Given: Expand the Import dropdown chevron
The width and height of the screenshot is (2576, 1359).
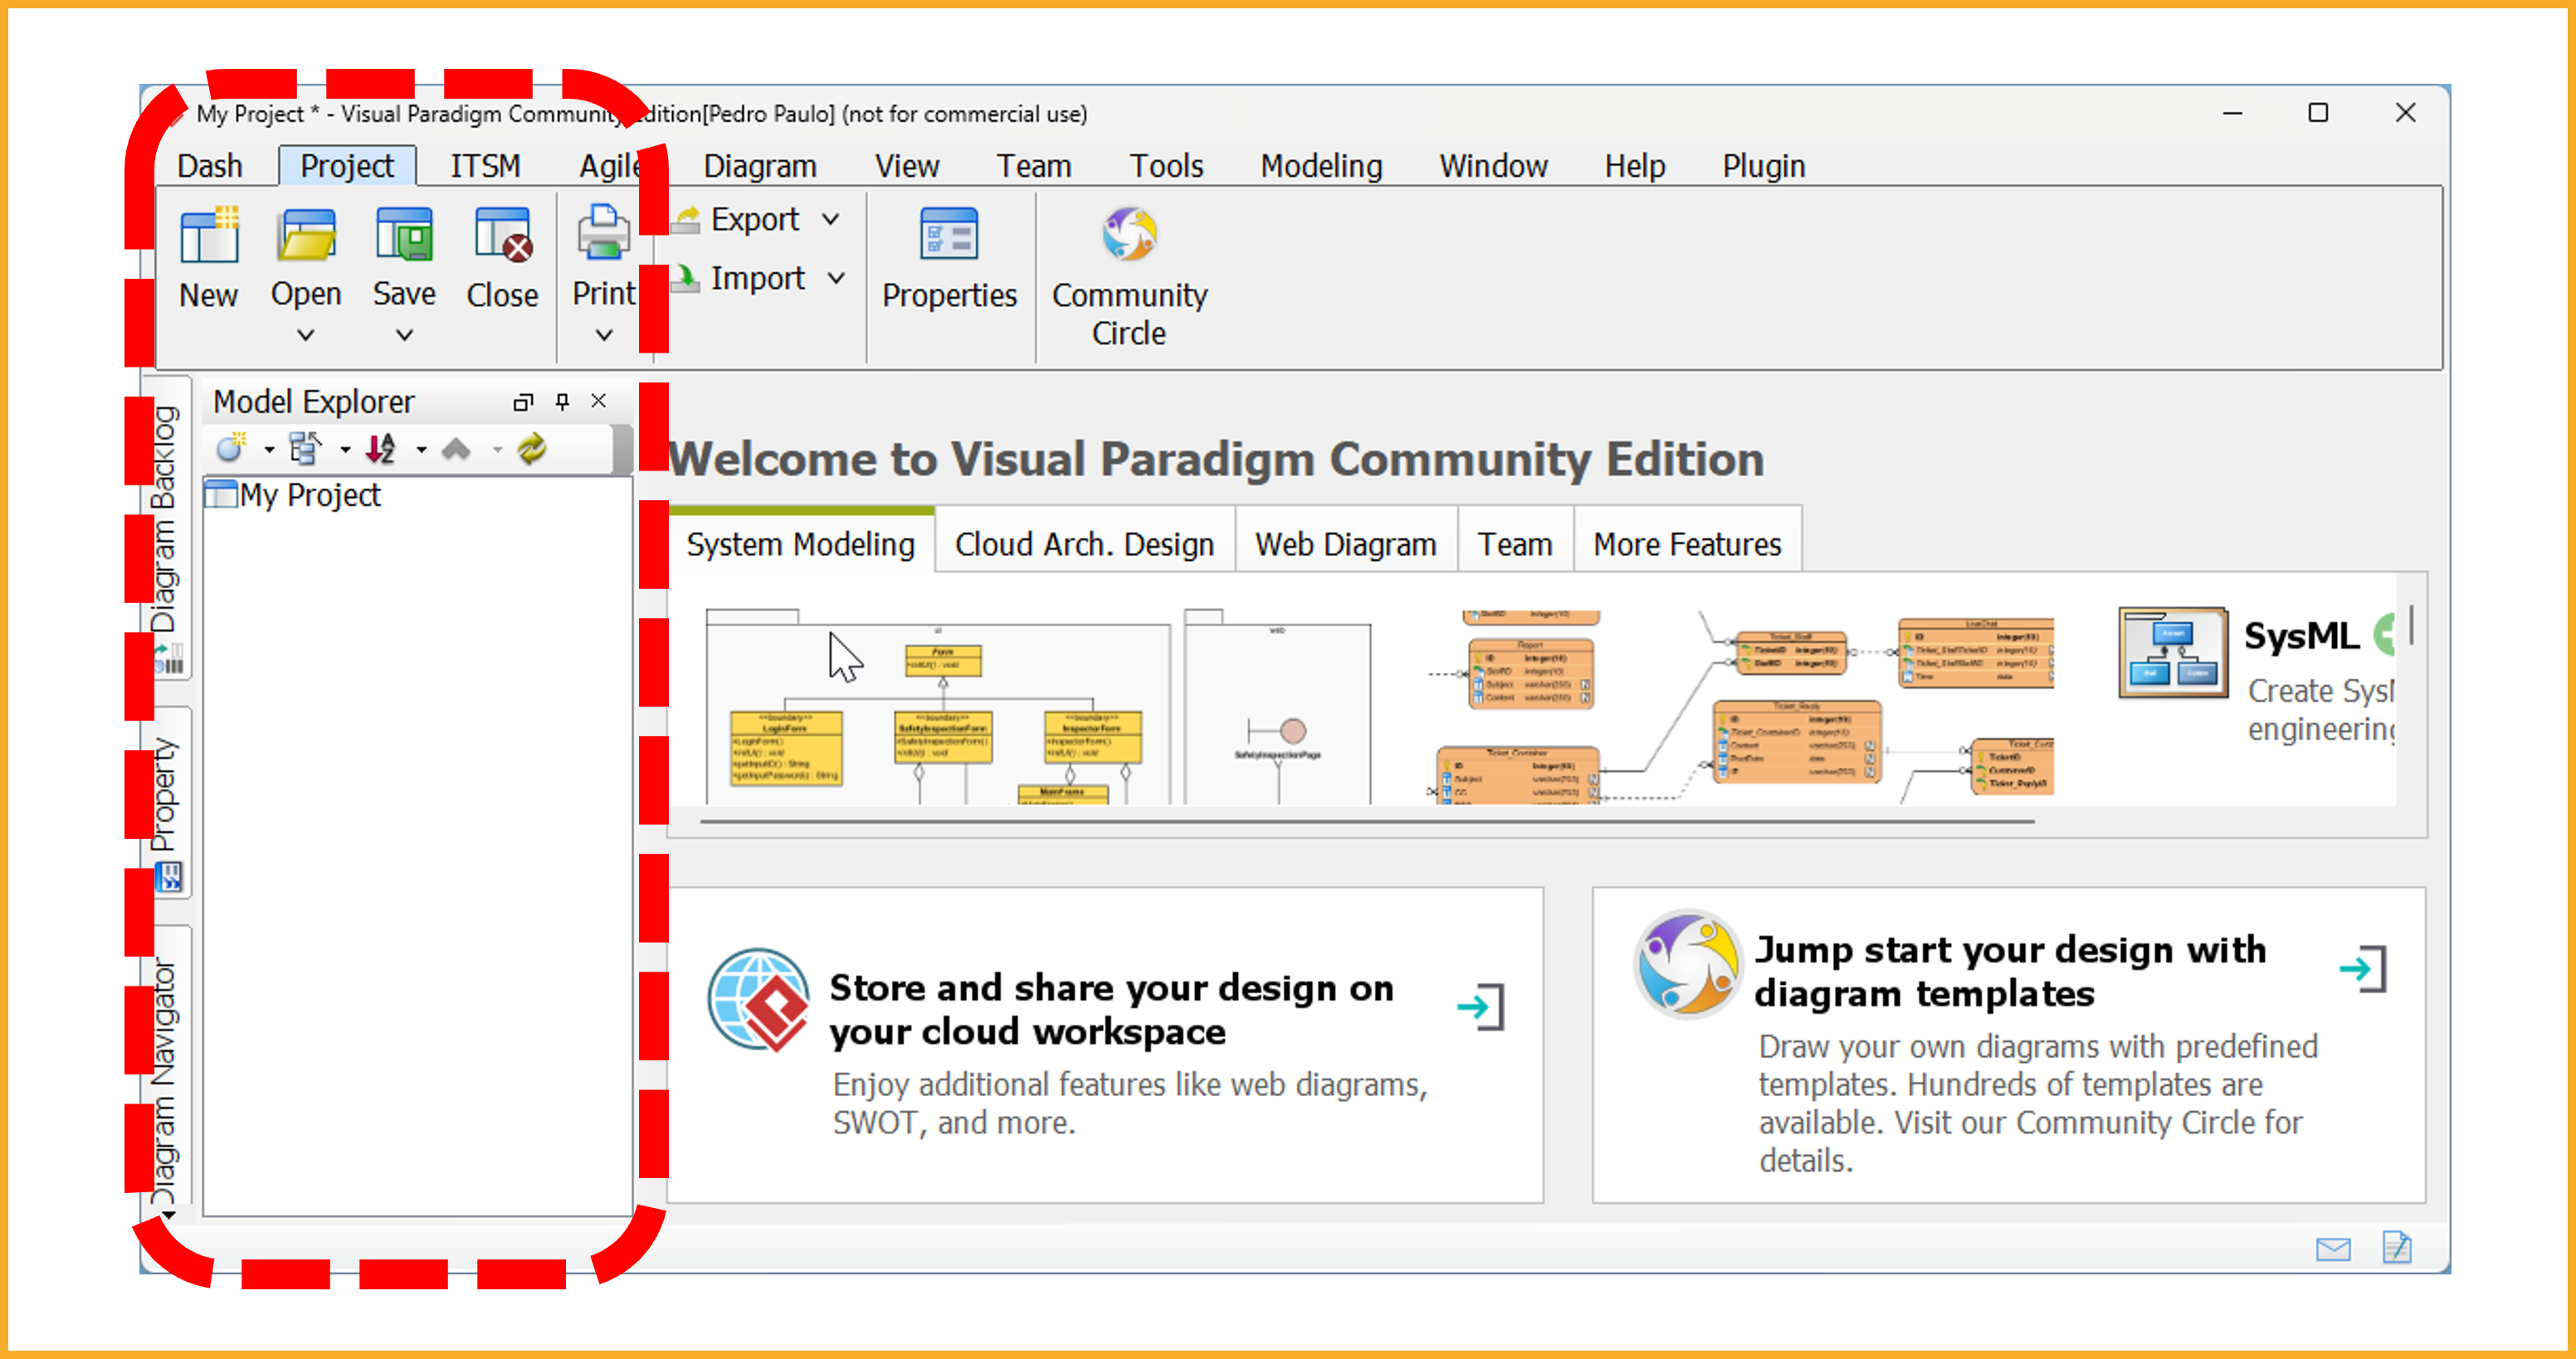Looking at the screenshot, I should (x=837, y=278).
